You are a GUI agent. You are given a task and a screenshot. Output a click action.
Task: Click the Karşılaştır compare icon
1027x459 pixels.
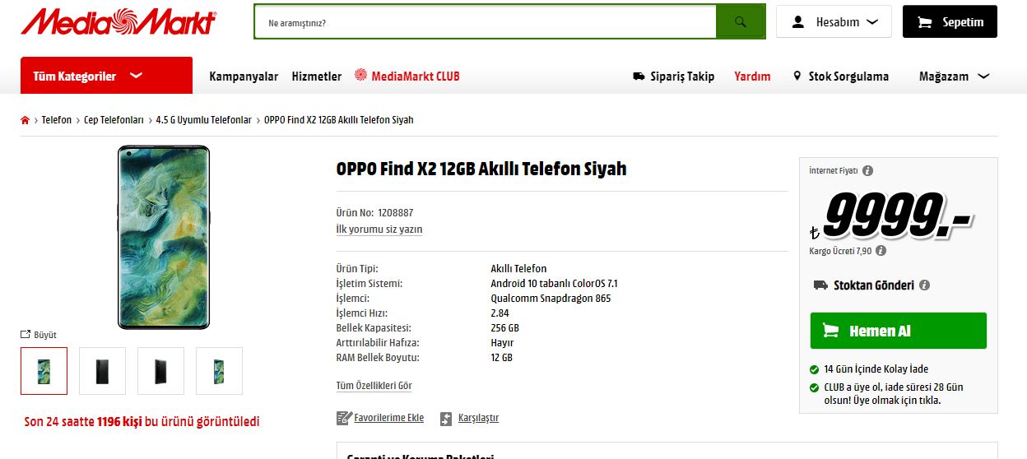446,419
